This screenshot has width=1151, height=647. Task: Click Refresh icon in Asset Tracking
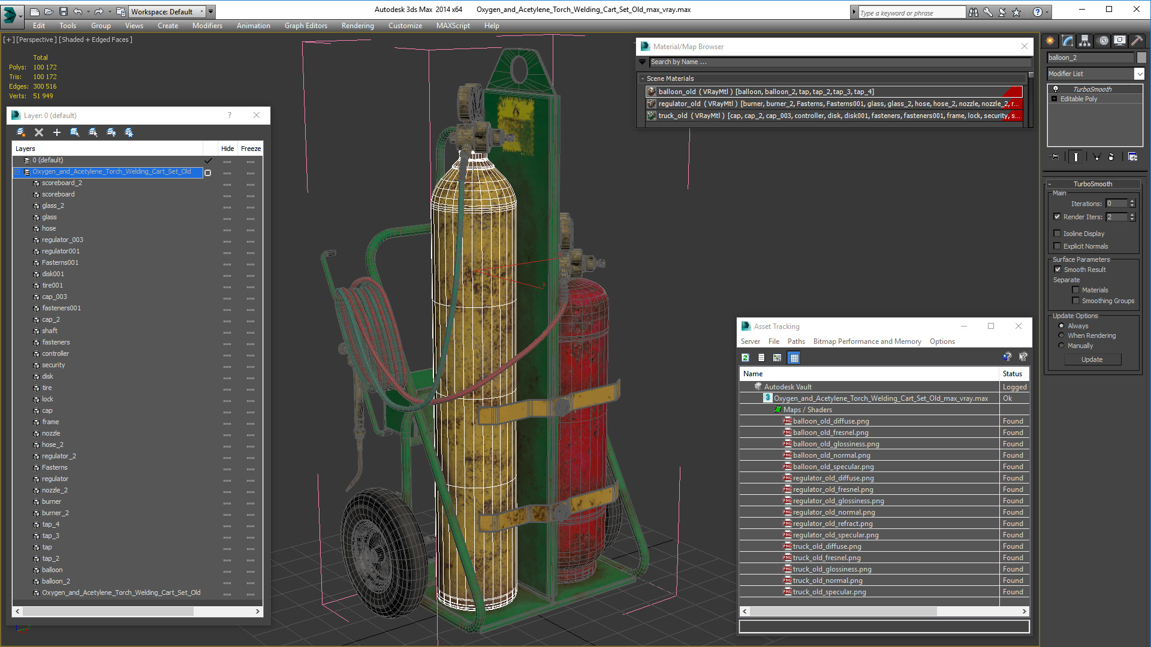tap(745, 358)
